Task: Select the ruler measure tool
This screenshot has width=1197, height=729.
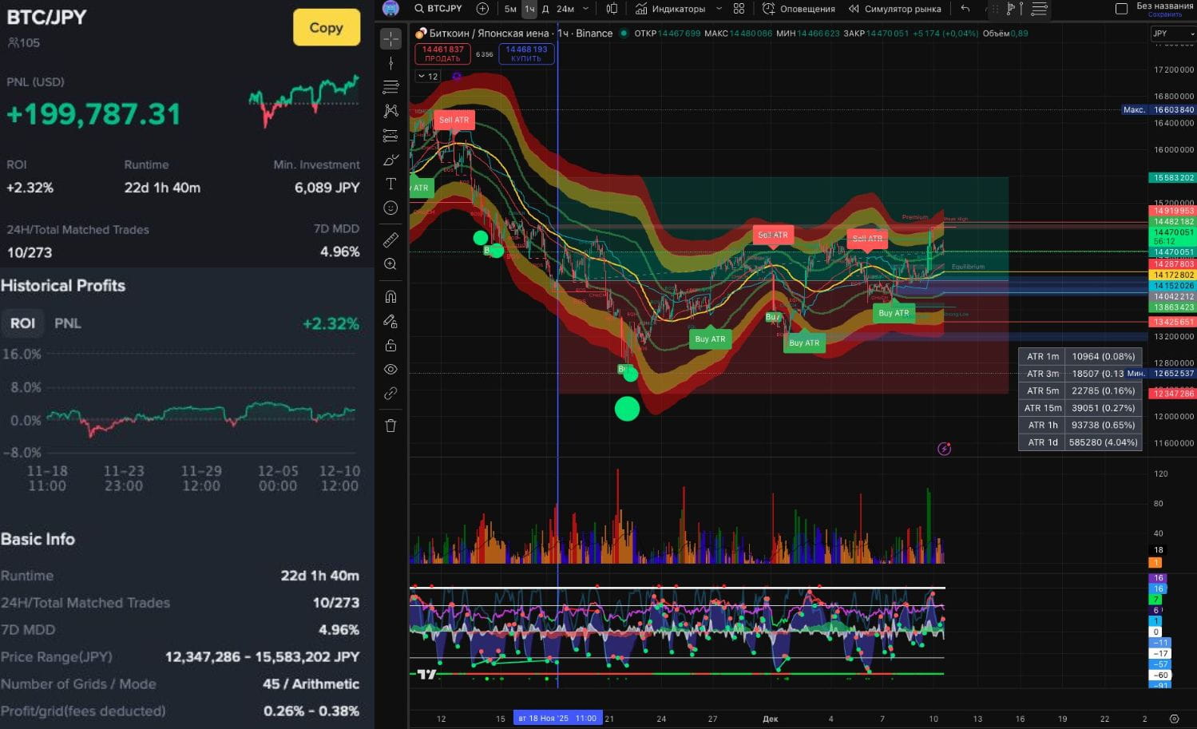Action: 390,240
